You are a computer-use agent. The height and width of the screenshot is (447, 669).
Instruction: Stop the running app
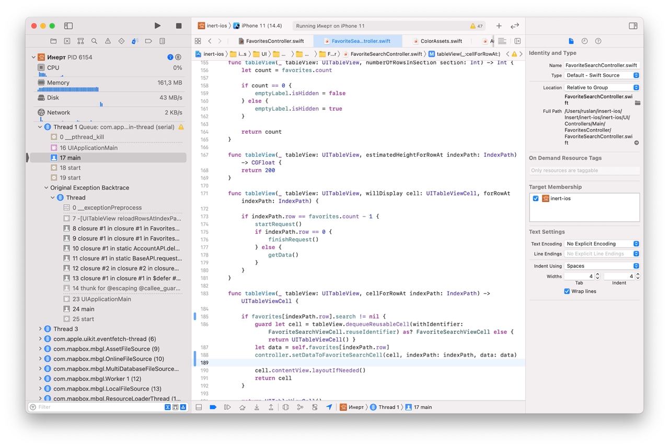(179, 26)
